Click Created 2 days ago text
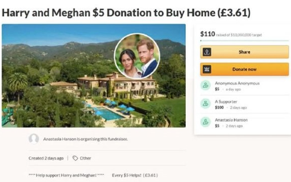 46,158
